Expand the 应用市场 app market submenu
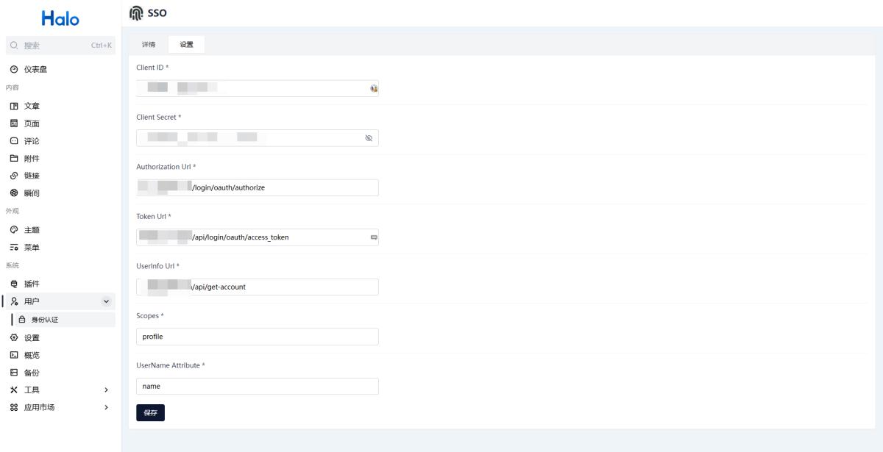Image resolution: width=883 pixels, height=452 pixels. [x=106, y=407]
